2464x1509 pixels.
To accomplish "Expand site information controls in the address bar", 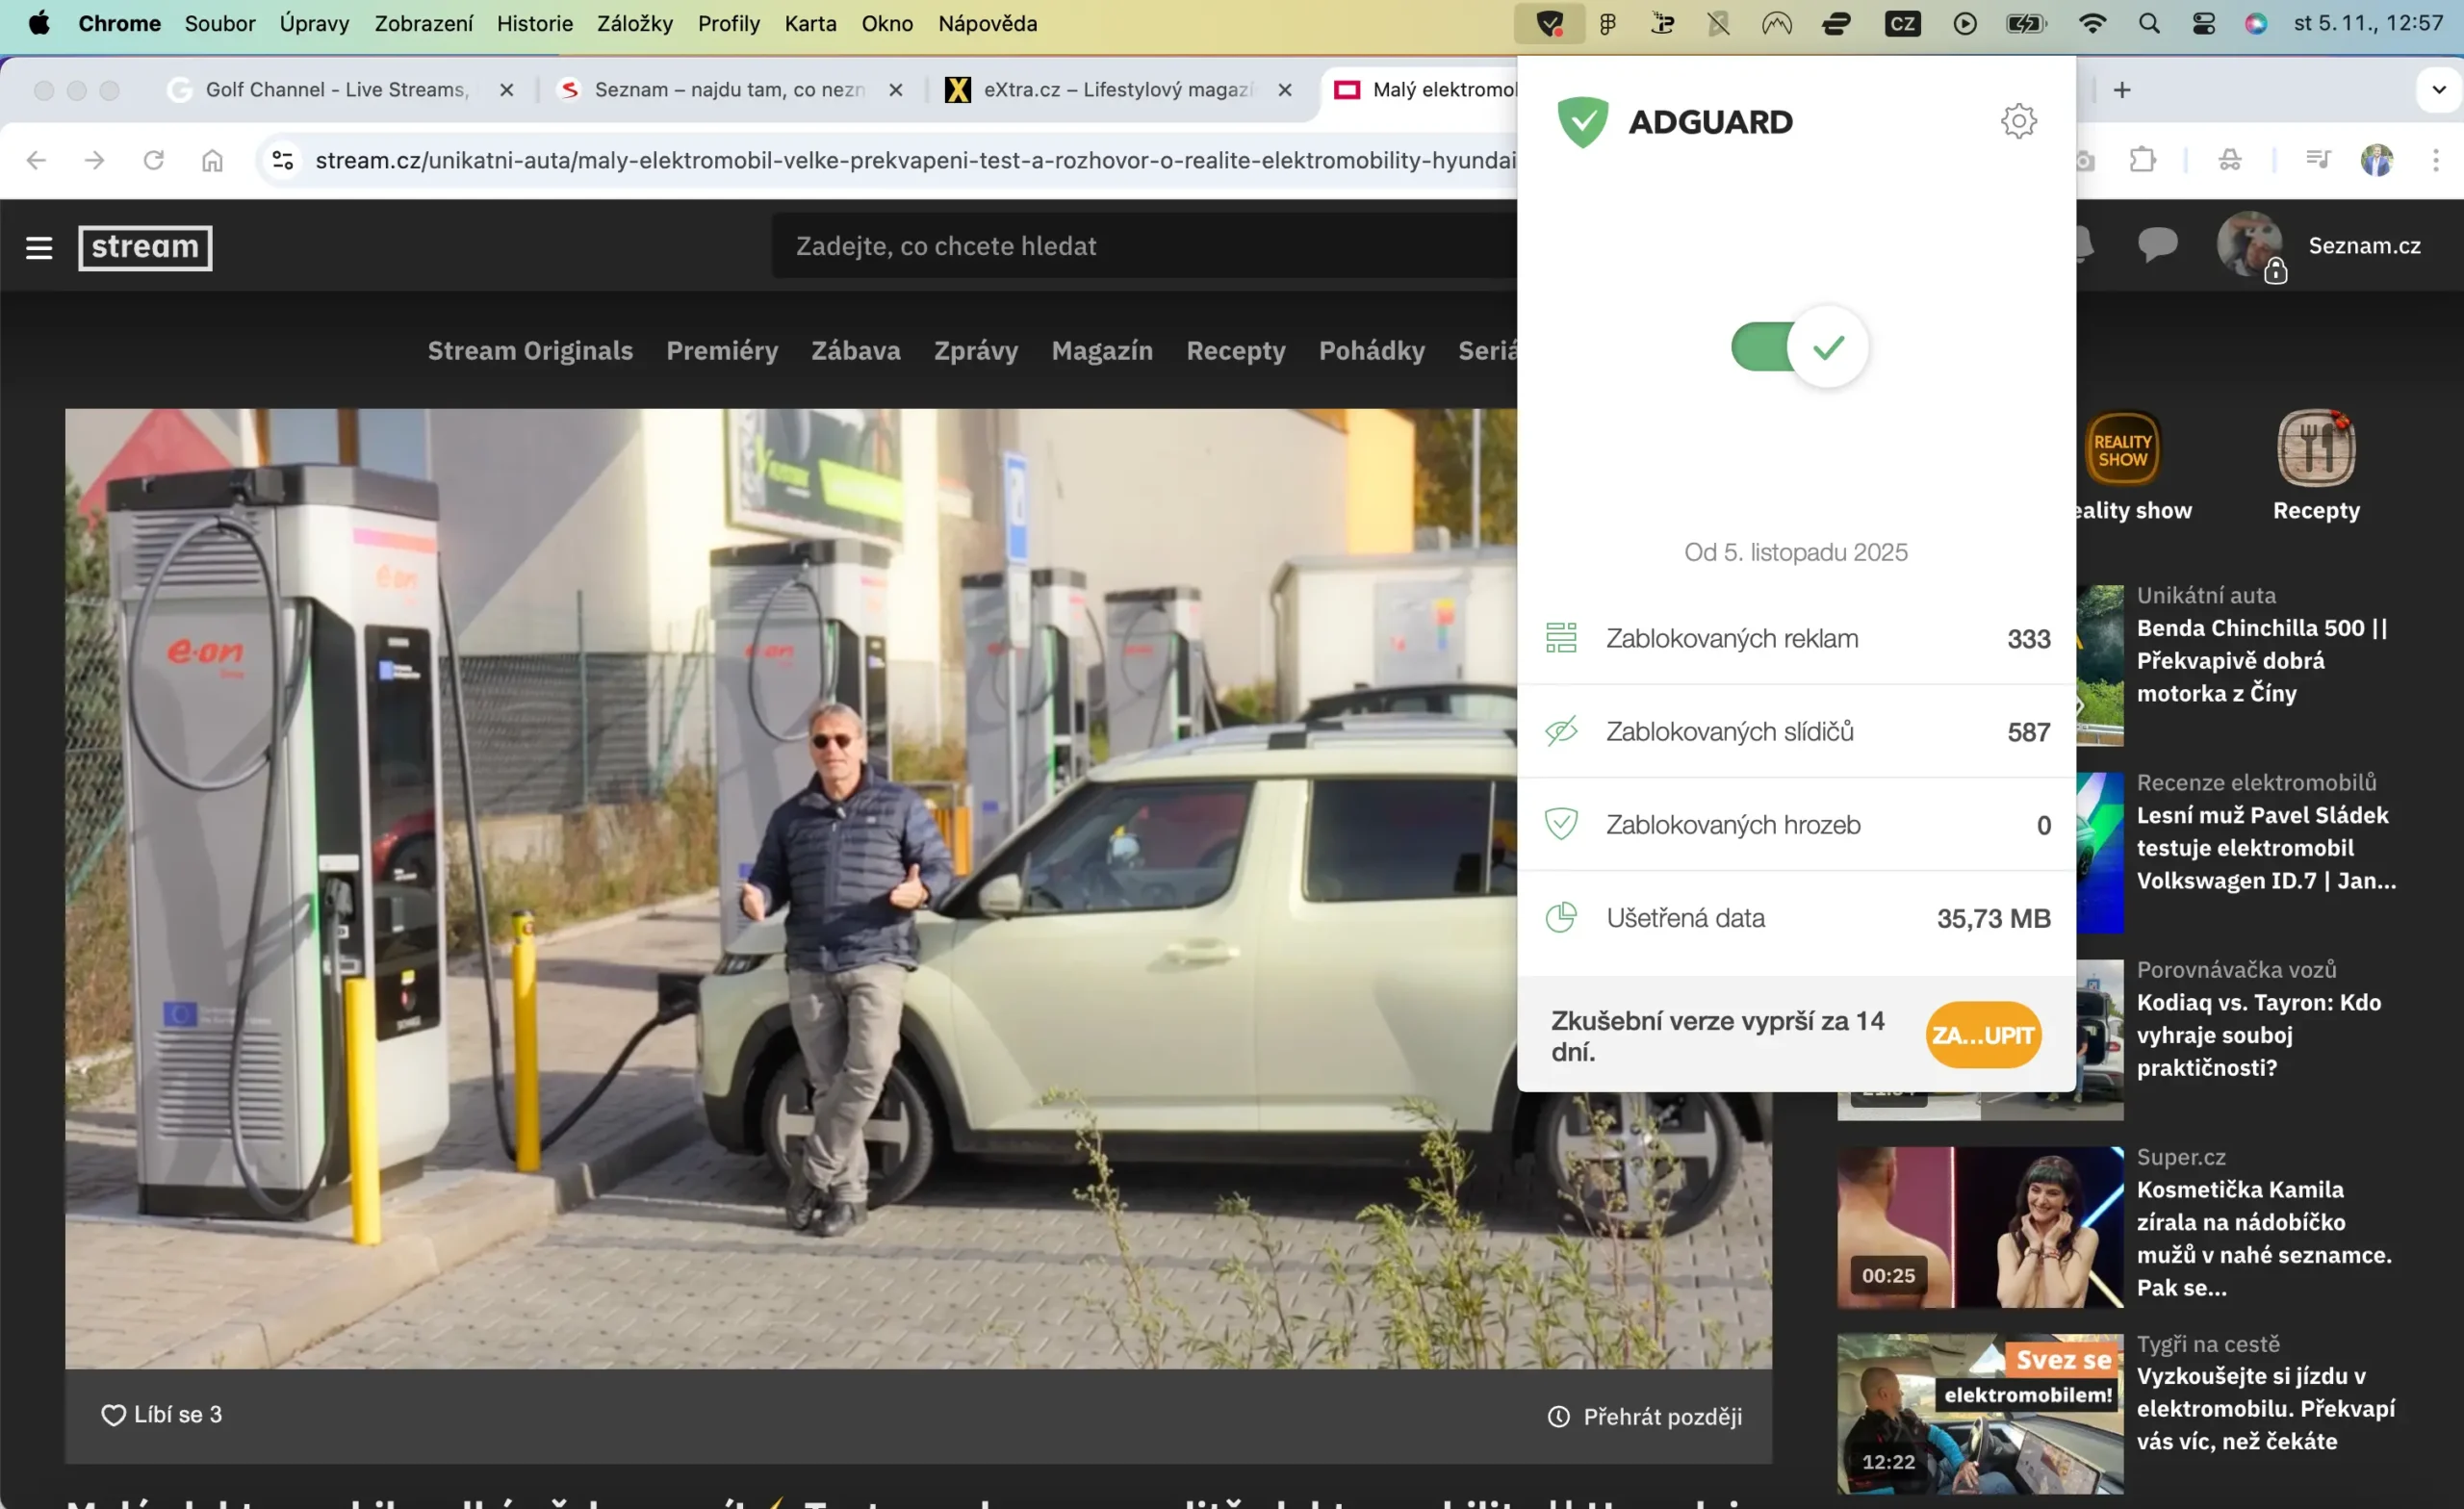I will [281, 160].
